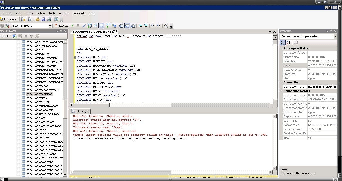Click the Object Explorer filter funnel icon

coord(32,36)
